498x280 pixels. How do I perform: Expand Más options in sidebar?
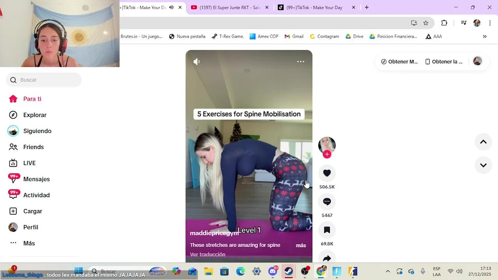point(22,243)
